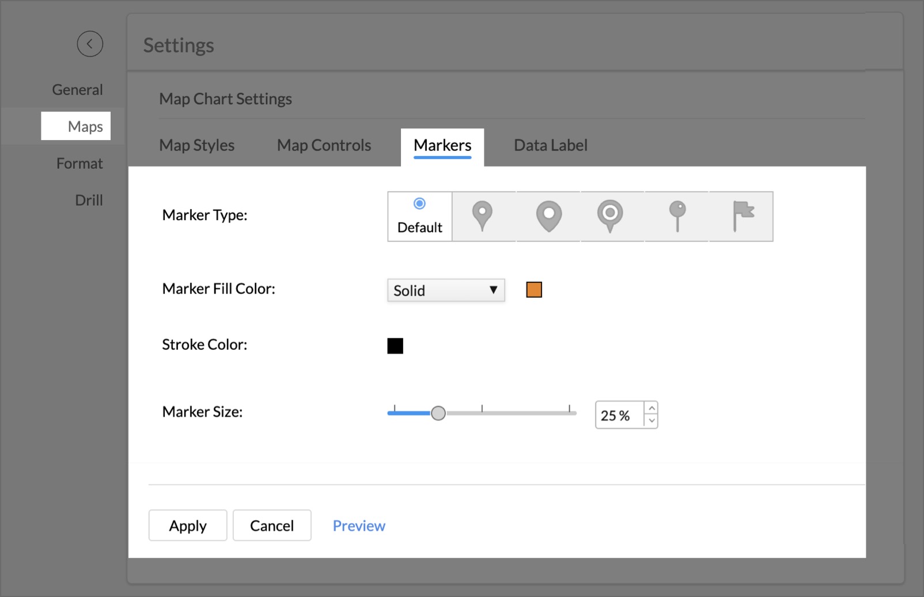Select the wide teardrop pin marker

(548, 216)
